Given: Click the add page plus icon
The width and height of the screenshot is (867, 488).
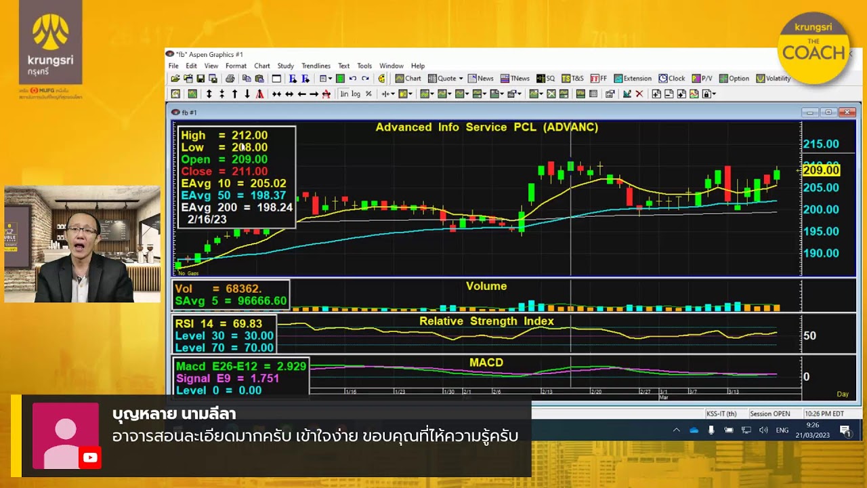Looking at the screenshot, I should [656, 94].
